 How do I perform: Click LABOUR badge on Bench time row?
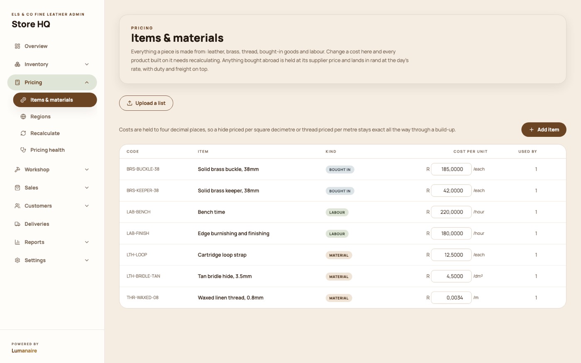(x=337, y=212)
